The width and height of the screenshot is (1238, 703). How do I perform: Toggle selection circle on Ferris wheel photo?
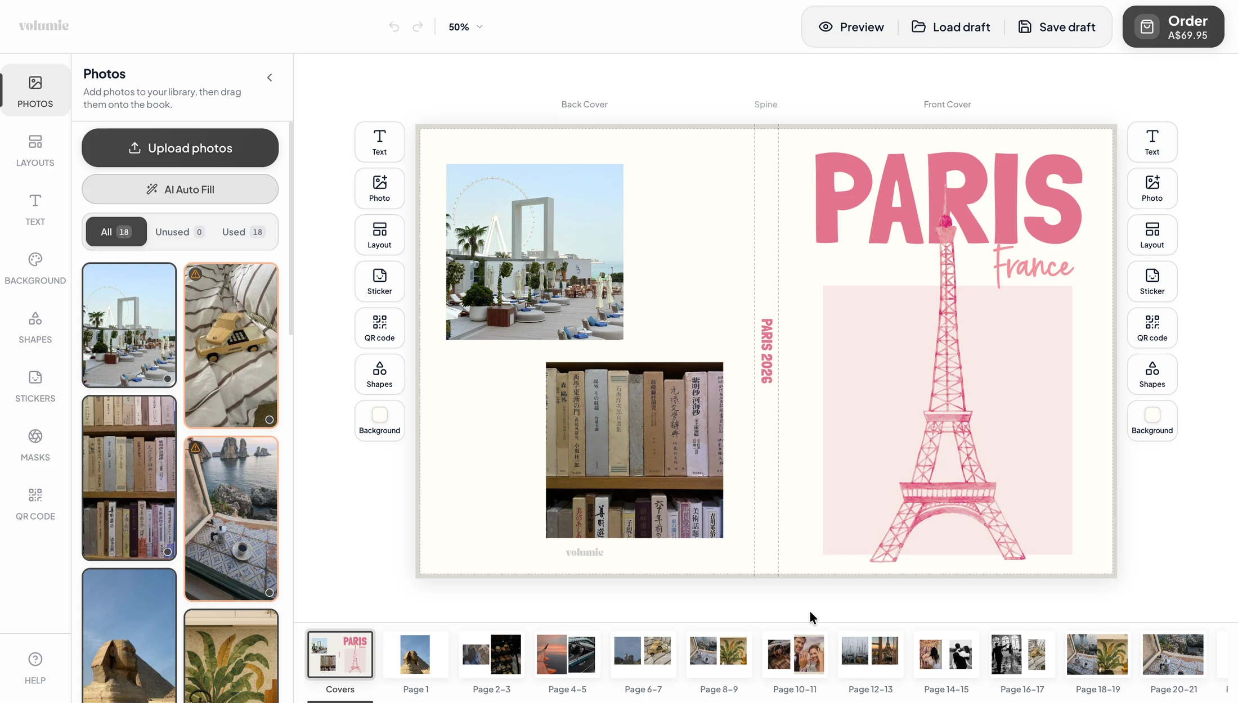pos(167,378)
